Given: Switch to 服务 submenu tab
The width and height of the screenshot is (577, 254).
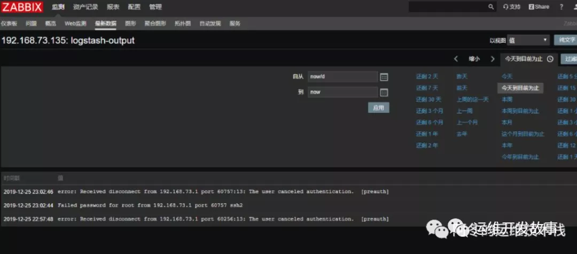Looking at the screenshot, I should (x=235, y=24).
